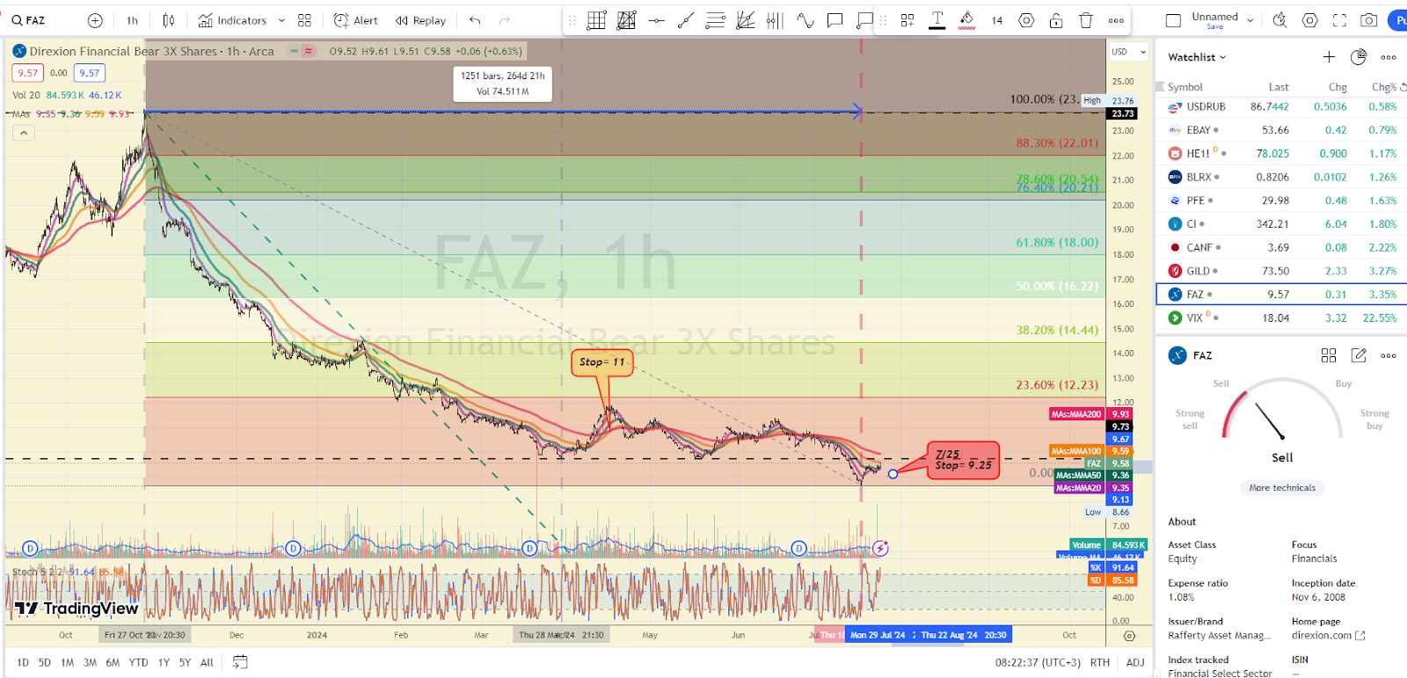
Task: Open direxion.com home page link
Action: pyautogui.click(x=1328, y=636)
